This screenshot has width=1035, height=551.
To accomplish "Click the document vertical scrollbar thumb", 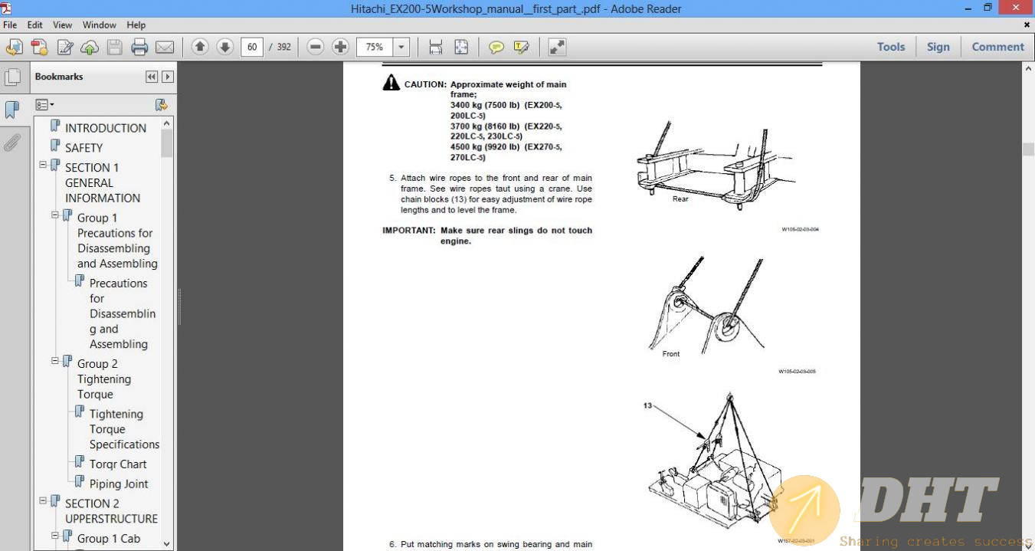I will coord(1028,149).
